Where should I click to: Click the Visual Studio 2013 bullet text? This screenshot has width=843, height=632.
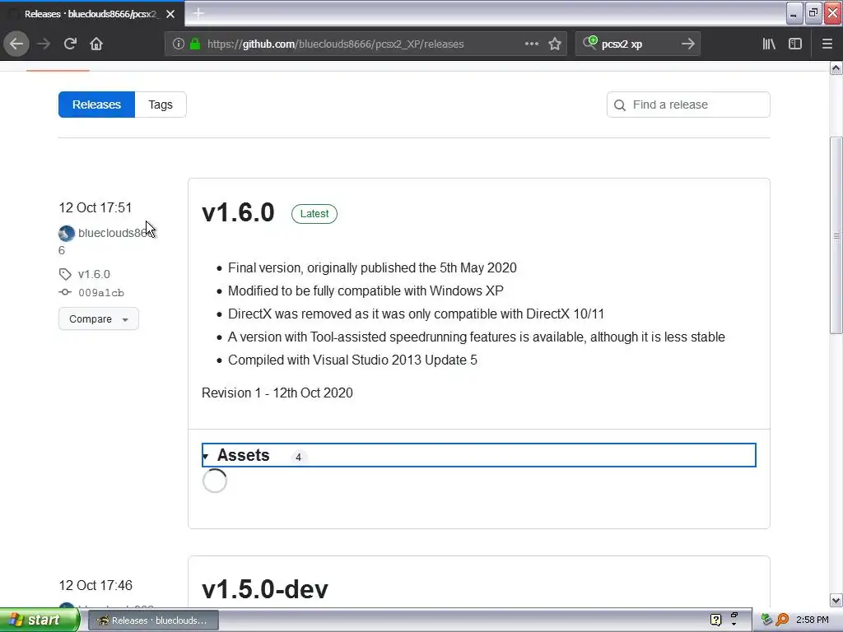pos(352,360)
